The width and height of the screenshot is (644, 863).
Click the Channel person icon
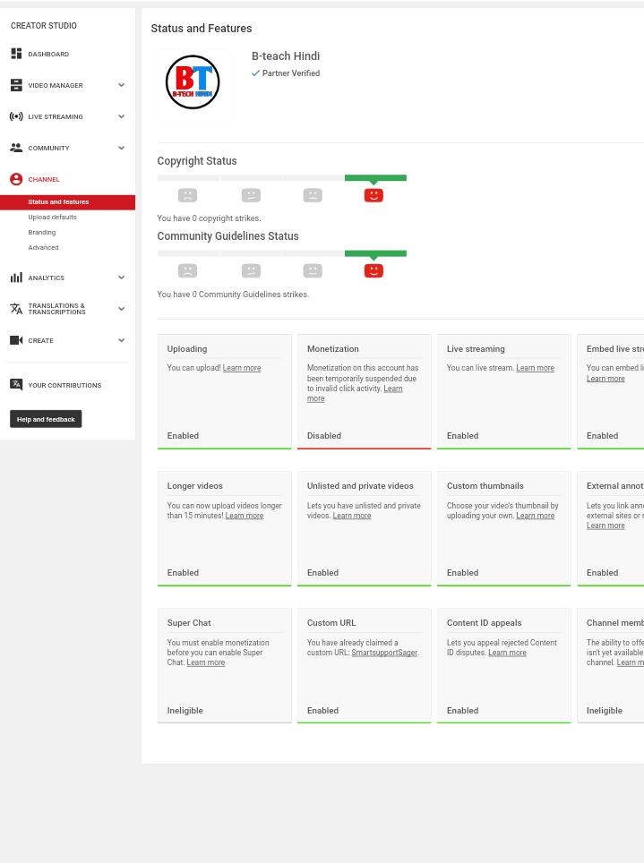click(16, 179)
